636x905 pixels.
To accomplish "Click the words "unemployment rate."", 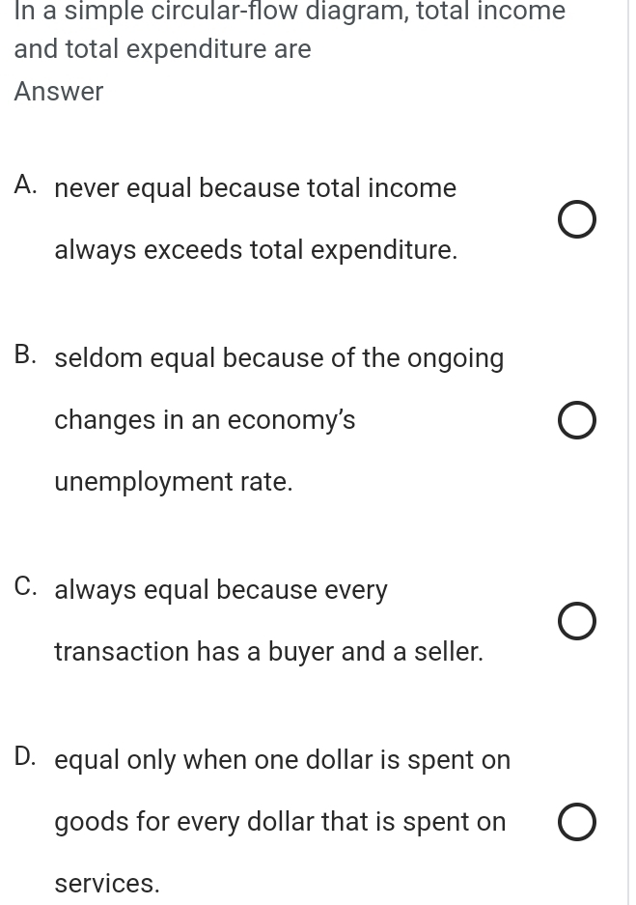I will click(x=174, y=482).
